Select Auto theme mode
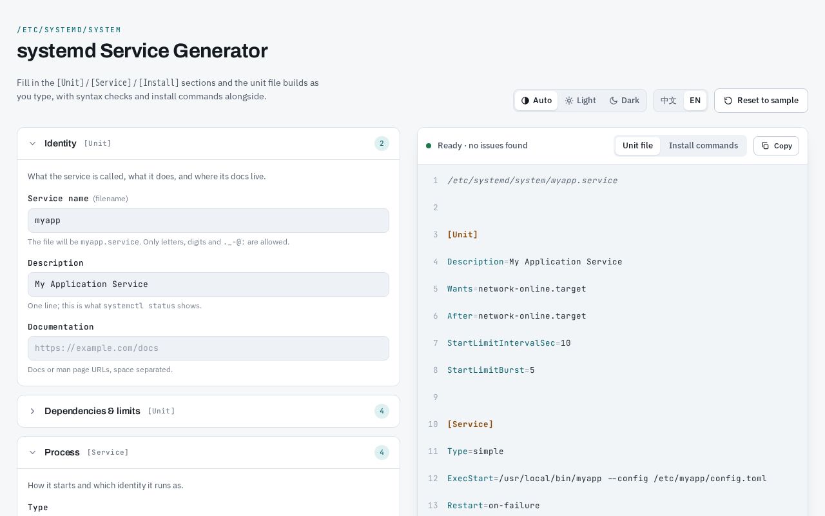 [536, 101]
